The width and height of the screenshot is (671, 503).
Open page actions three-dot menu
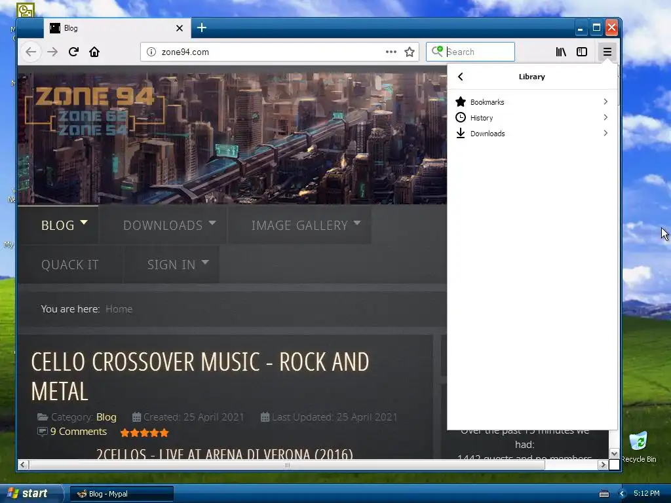point(391,52)
